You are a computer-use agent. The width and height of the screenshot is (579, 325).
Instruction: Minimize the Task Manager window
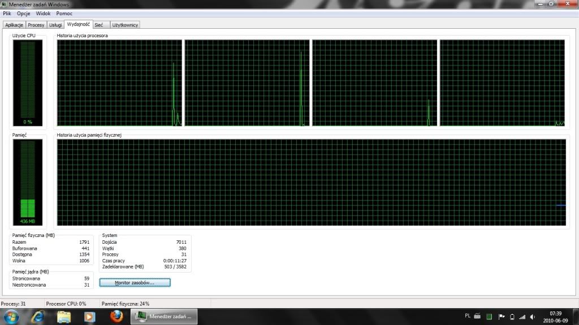(540, 4)
